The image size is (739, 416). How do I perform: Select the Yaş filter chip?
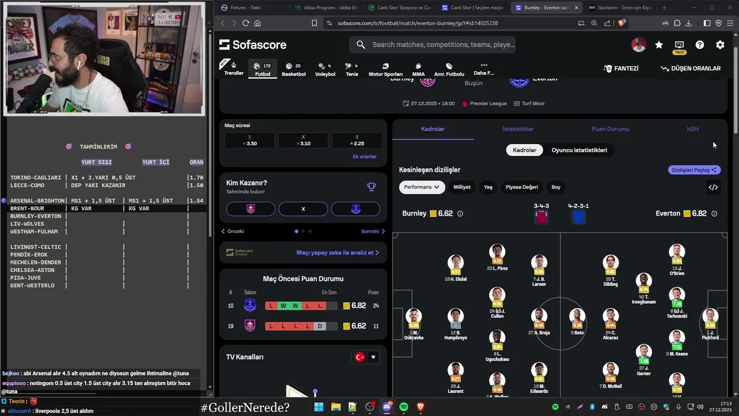tap(488, 187)
